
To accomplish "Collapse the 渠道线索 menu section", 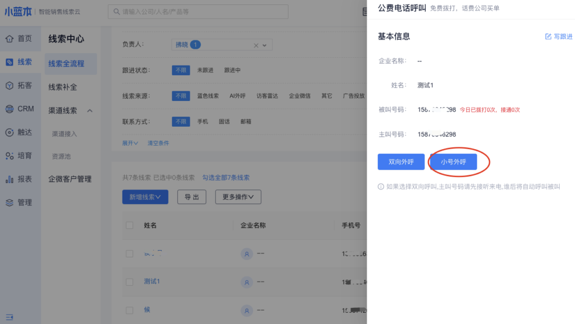I will click(90, 110).
